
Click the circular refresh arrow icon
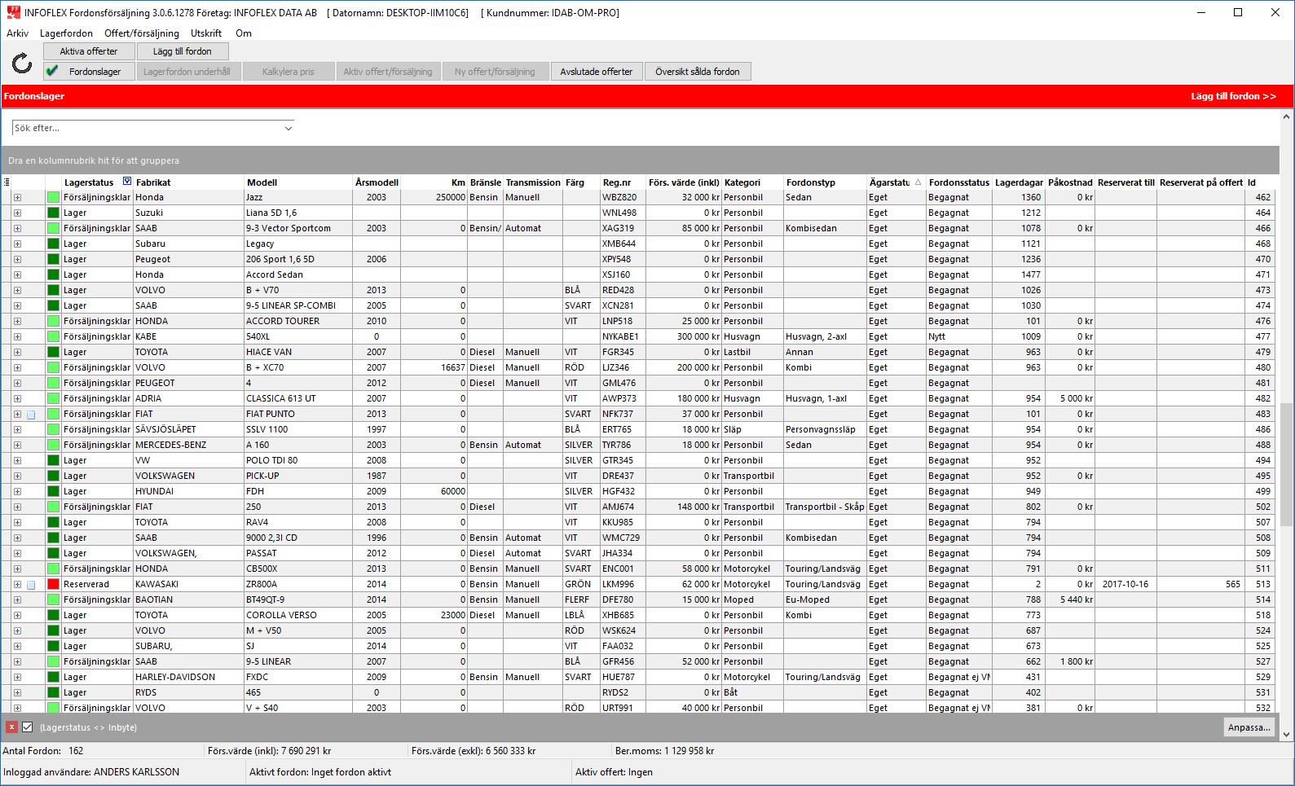pos(22,63)
